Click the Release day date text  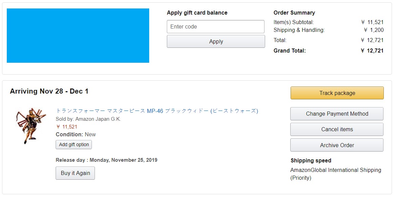click(106, 160)
